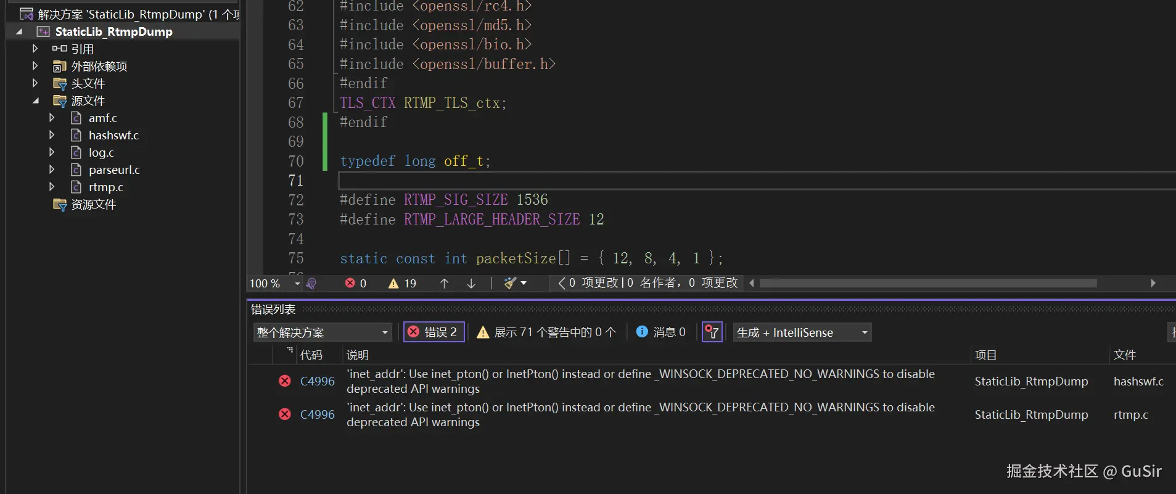1176x494 pixels.
Task: Click the editor warning count icon showing 19
Action: (x=393, y=283)
